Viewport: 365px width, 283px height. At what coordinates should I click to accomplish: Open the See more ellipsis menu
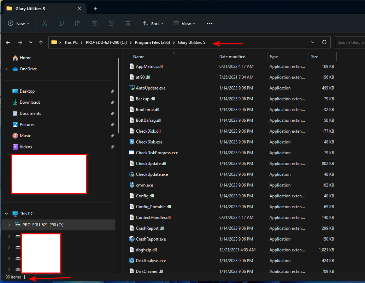[x=210, y=24]
